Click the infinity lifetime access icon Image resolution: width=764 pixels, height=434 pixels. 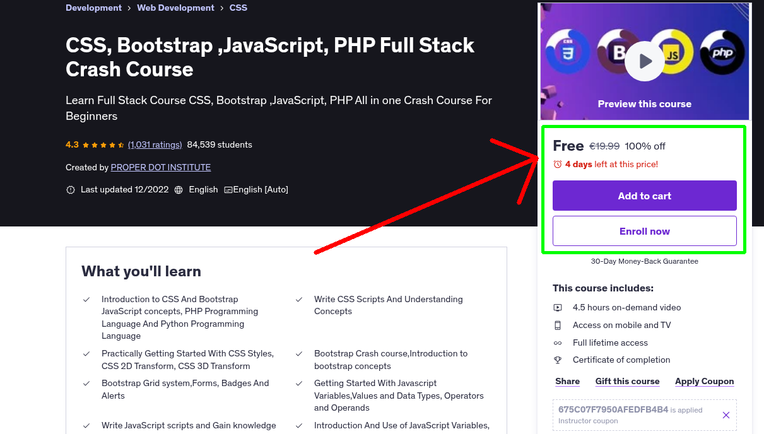(558, 343)
